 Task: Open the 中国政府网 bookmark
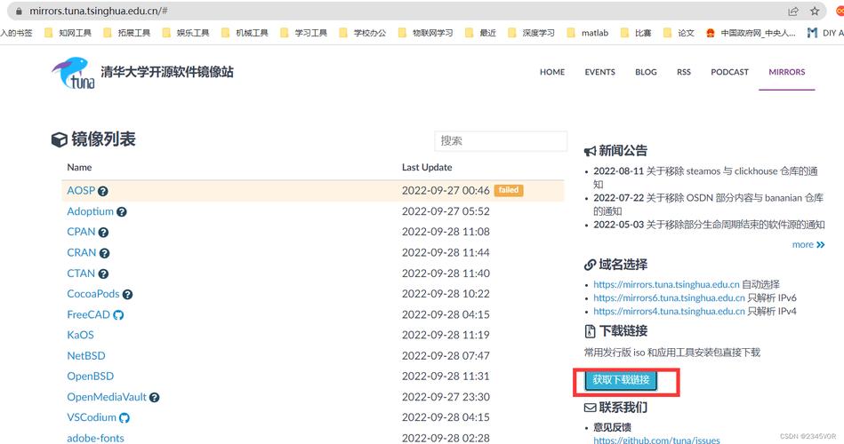pyautogui.click(x=751, y=33)
